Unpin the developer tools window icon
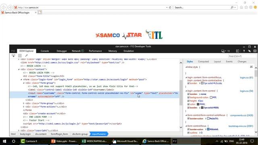 [x=255, y=51]
